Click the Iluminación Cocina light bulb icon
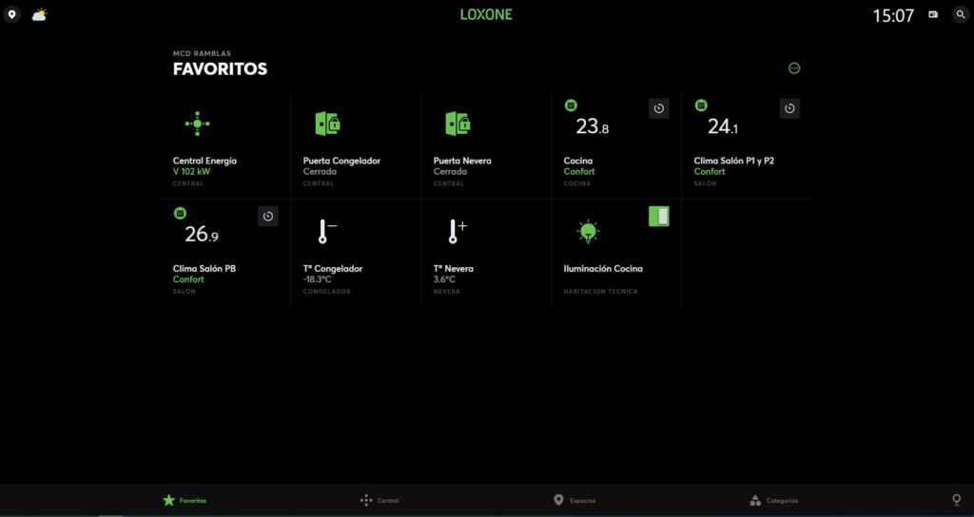Screen dimensions: 974x517 pyautogui.click(x=588, y=231)
